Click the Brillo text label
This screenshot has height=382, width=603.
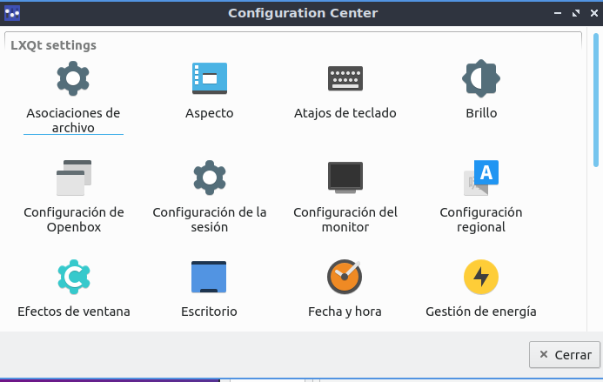click(x=480, y=113)
